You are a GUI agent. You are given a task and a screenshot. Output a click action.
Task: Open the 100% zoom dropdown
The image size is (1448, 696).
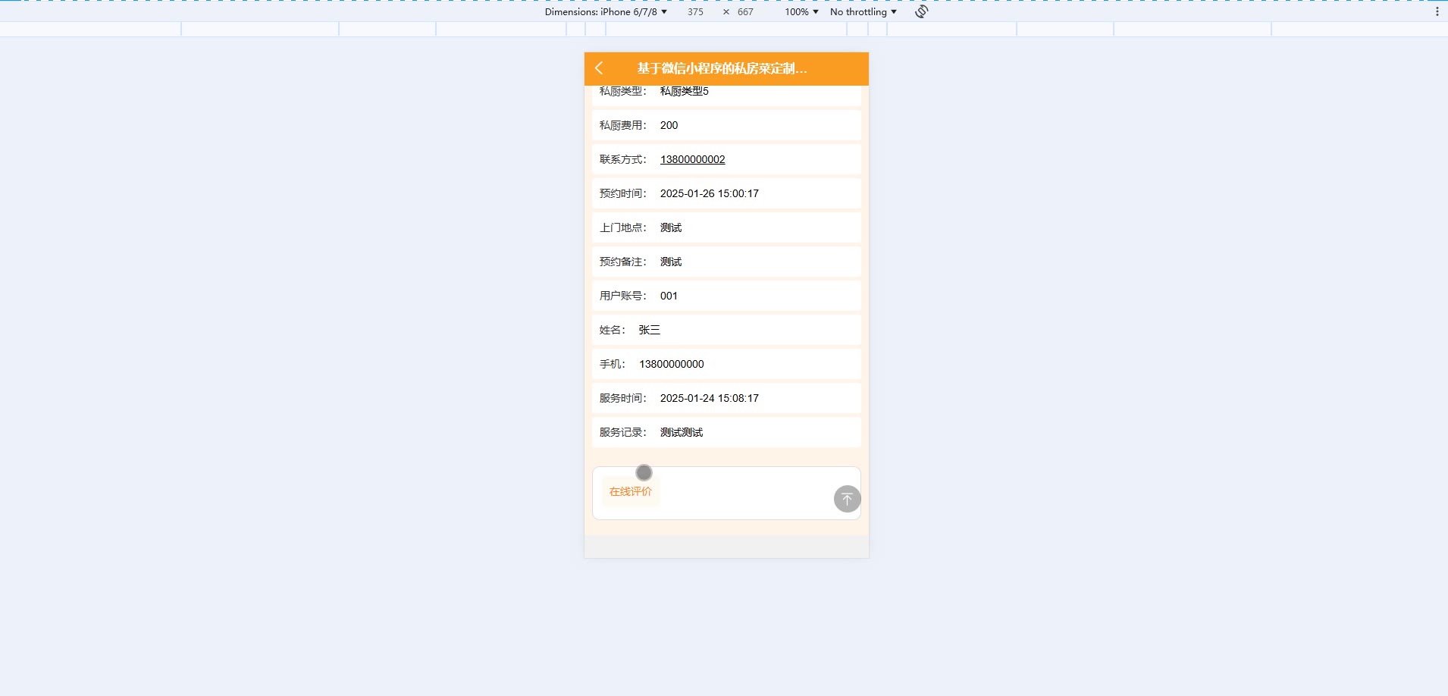pyautogui.click(x=801, y=11)
